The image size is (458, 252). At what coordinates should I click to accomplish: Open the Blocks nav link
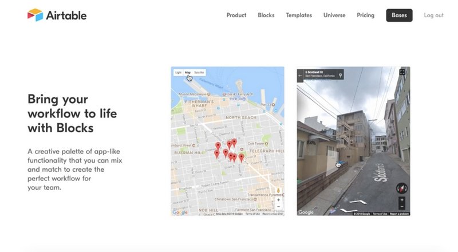pos(266,15)
